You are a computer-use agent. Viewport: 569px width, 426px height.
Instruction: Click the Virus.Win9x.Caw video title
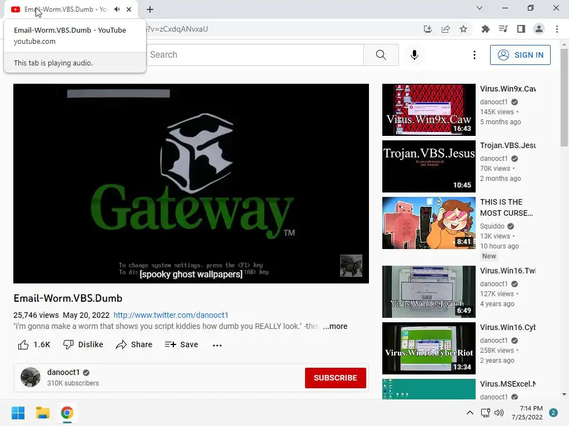pos(508,89)
